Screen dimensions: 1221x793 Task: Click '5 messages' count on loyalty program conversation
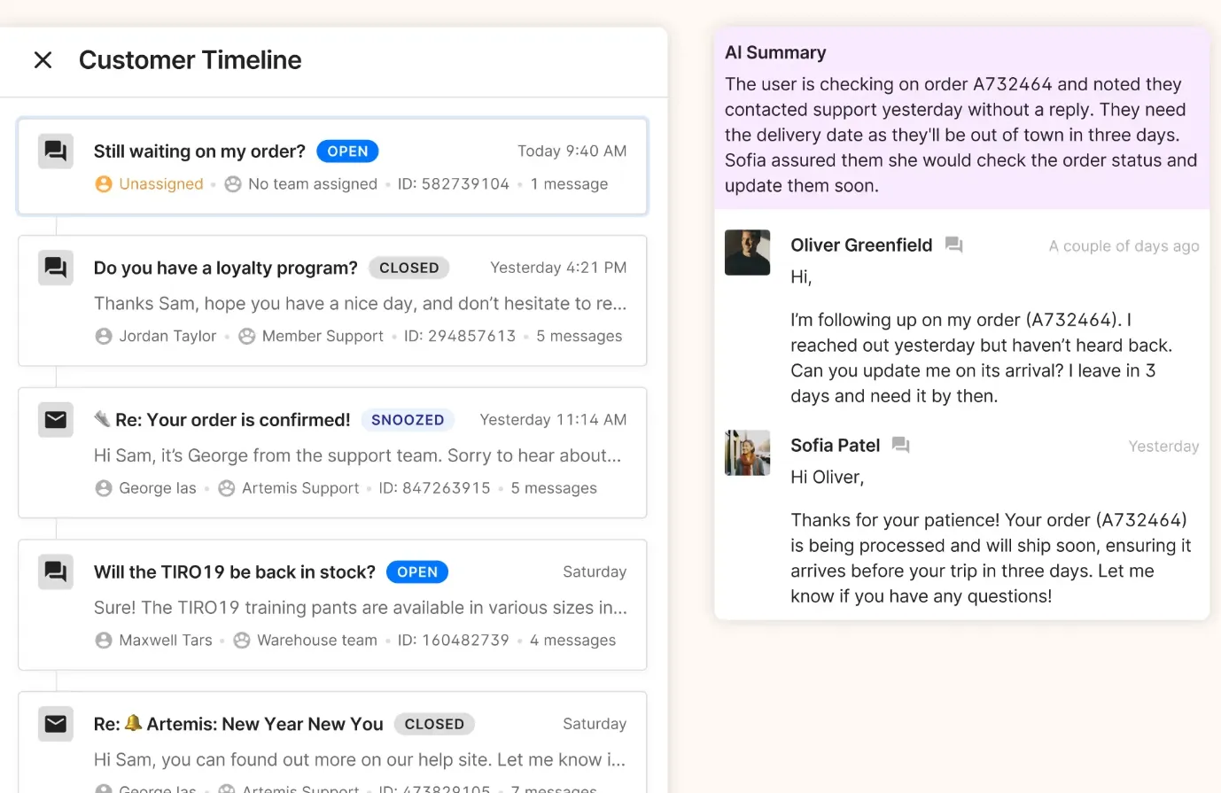pyautogui.click(x=579, y=337)
